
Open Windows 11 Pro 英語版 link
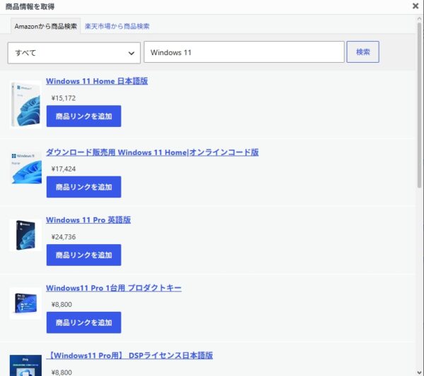click(88, 219)
